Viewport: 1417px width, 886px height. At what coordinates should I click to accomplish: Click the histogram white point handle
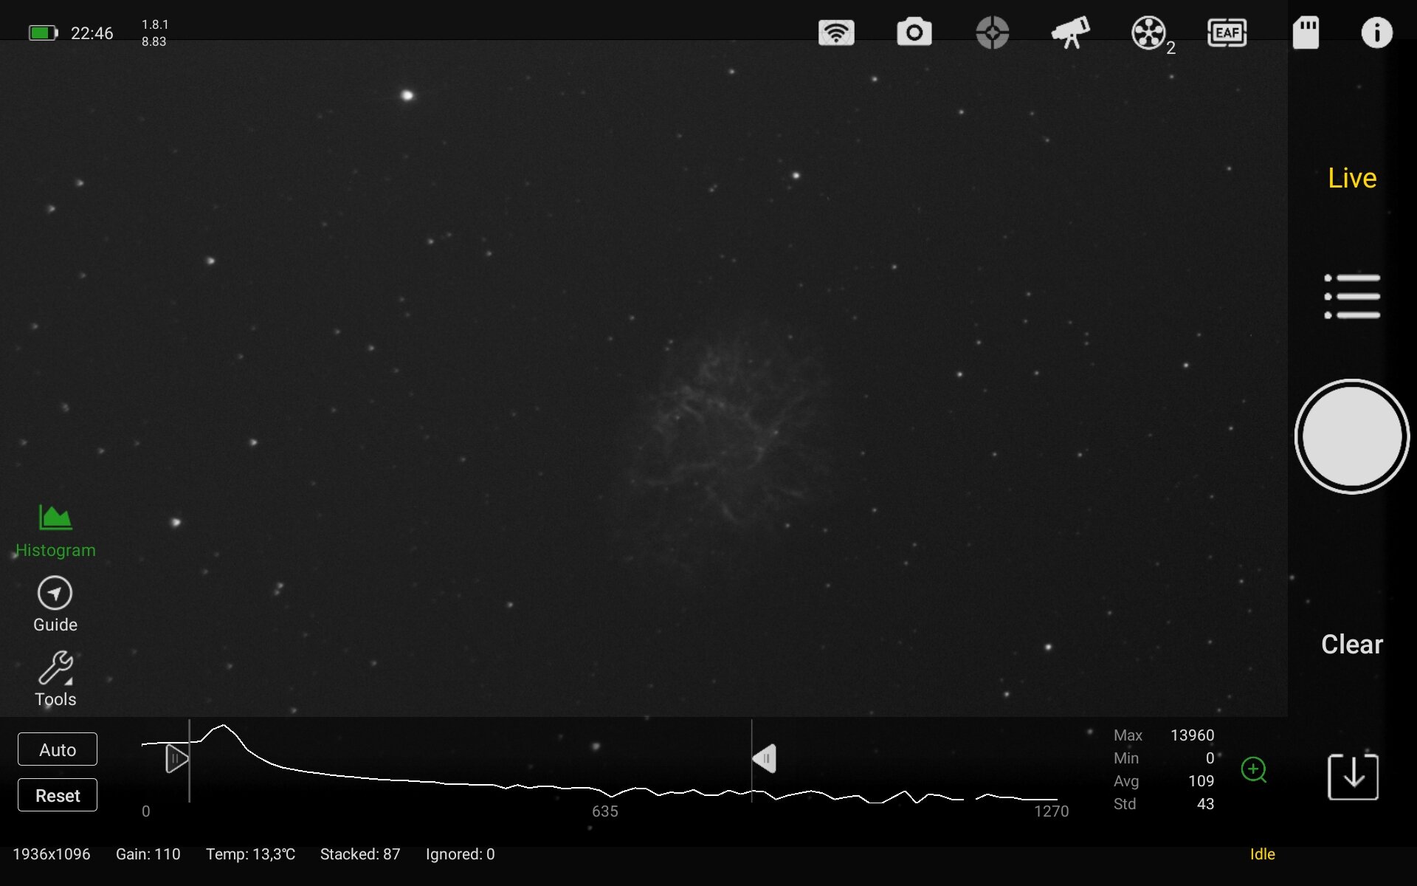(x=765, y=758)
